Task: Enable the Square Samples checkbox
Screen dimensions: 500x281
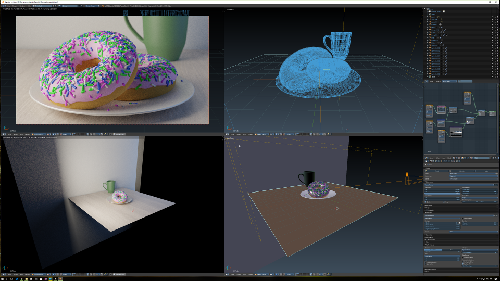Action: click(463, 218)
